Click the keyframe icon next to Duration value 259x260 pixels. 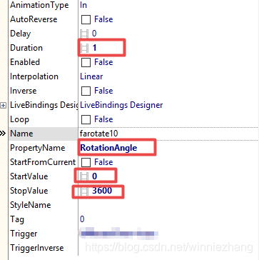84,48
